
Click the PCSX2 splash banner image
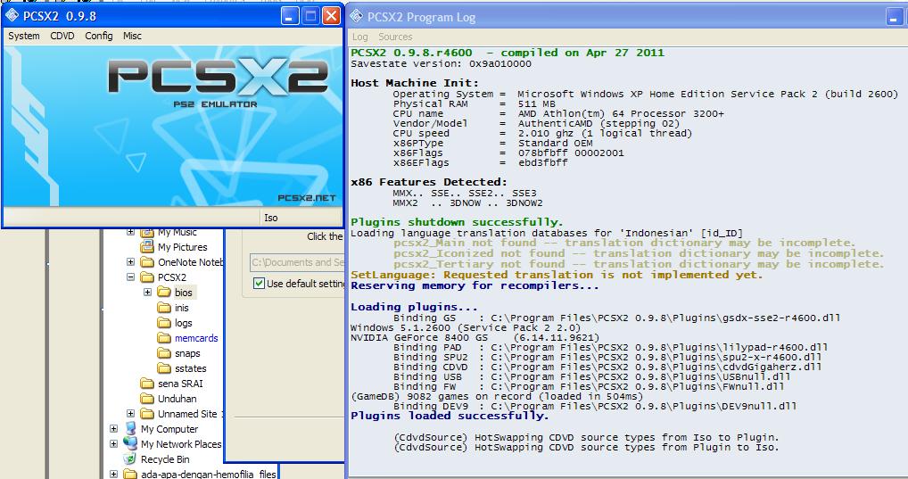172,126
